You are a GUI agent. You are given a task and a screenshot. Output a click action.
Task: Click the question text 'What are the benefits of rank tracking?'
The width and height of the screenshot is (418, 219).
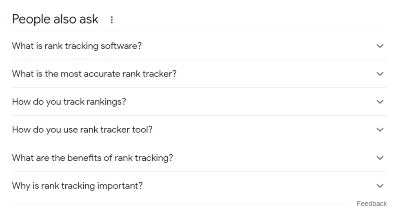92,158
